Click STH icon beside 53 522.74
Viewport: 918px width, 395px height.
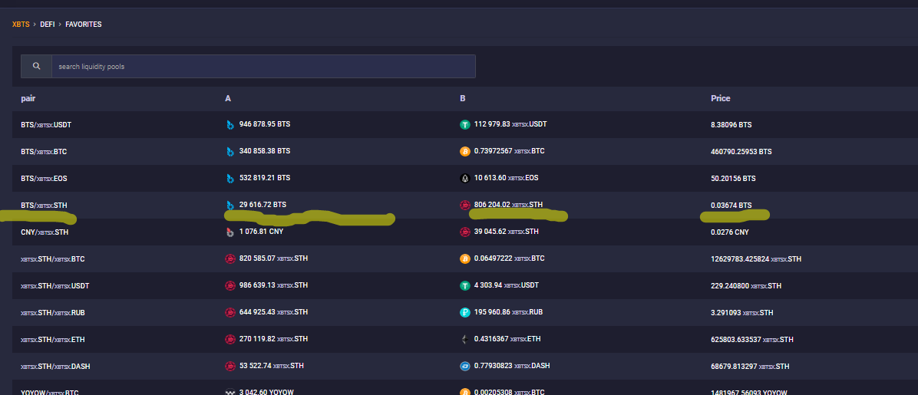coord(230,367)
